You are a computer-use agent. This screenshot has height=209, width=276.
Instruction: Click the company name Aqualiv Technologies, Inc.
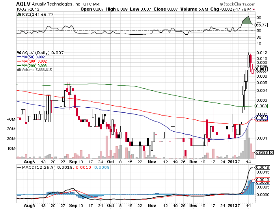(56, 4)
